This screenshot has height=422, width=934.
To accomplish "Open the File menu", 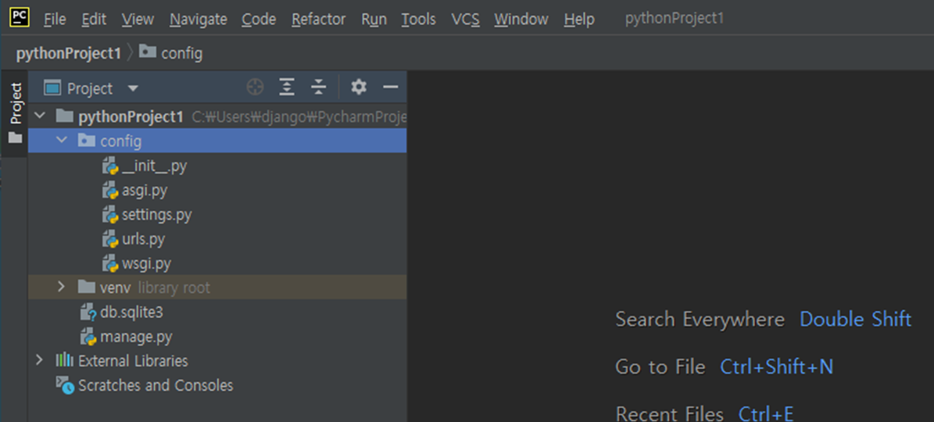I will pos(55,19).
